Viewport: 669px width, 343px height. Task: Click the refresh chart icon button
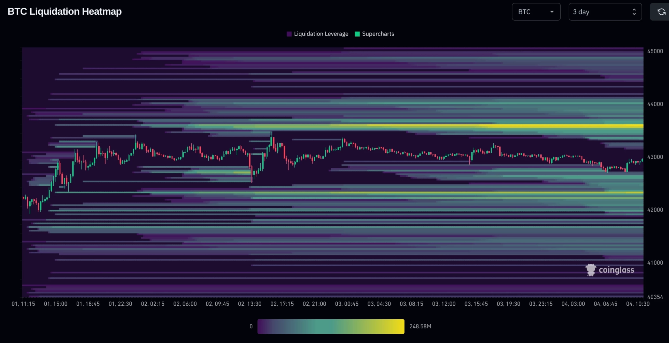[661, 12]
